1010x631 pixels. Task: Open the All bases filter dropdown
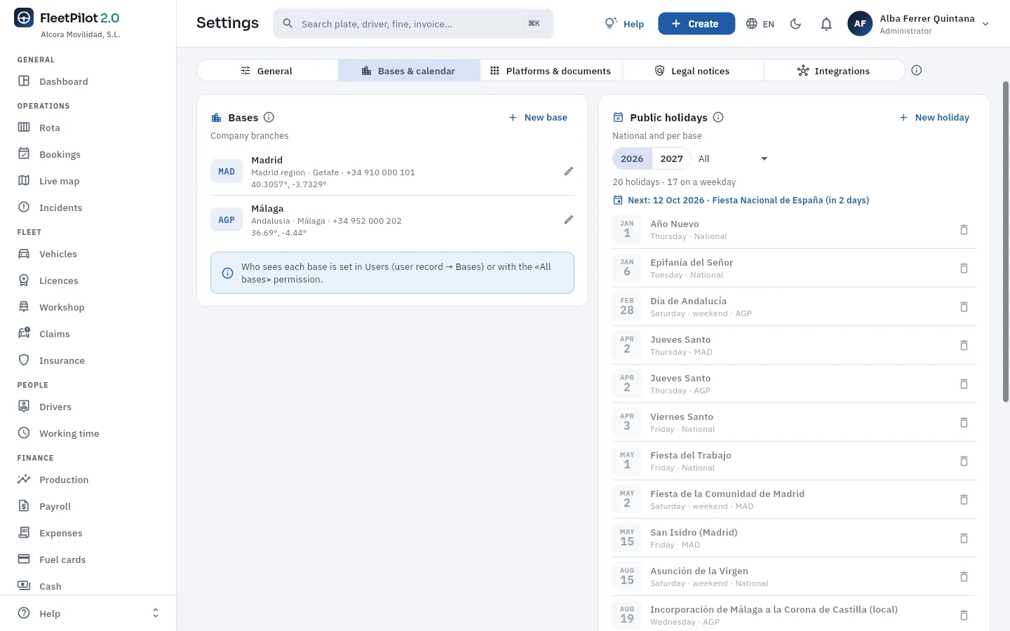tap(733, 159)
